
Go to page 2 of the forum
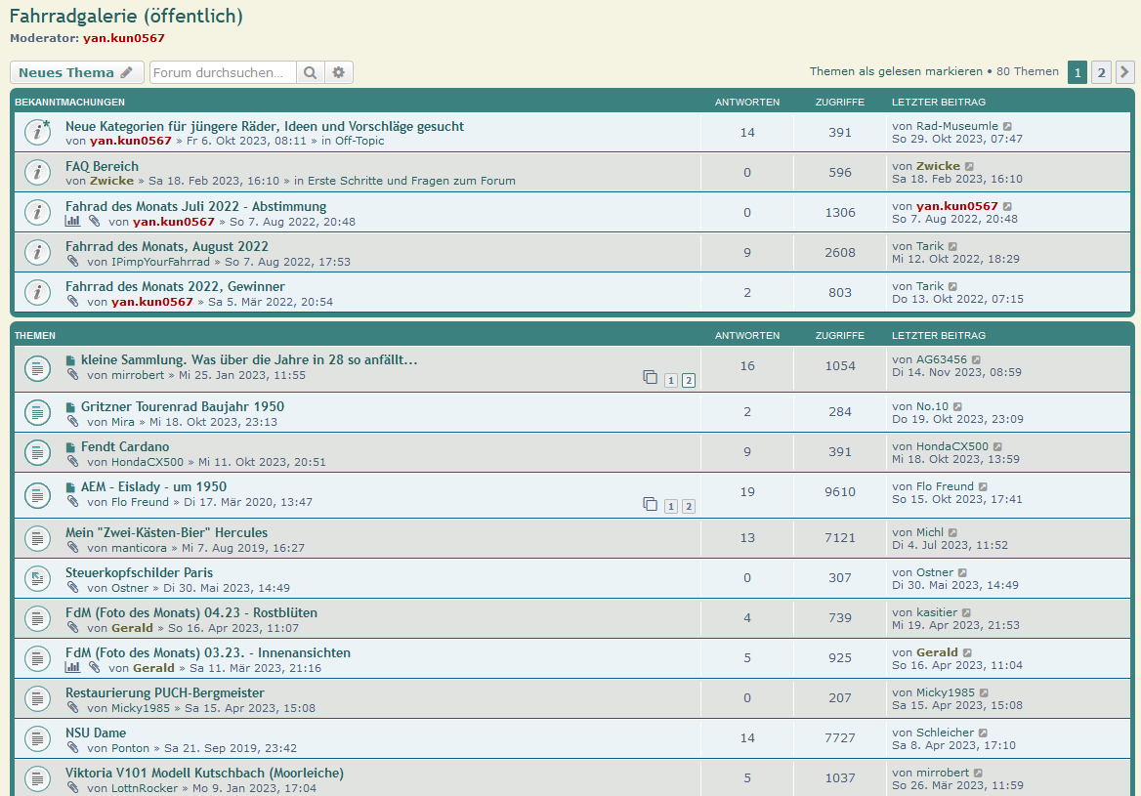click(x=1101, y=72)
